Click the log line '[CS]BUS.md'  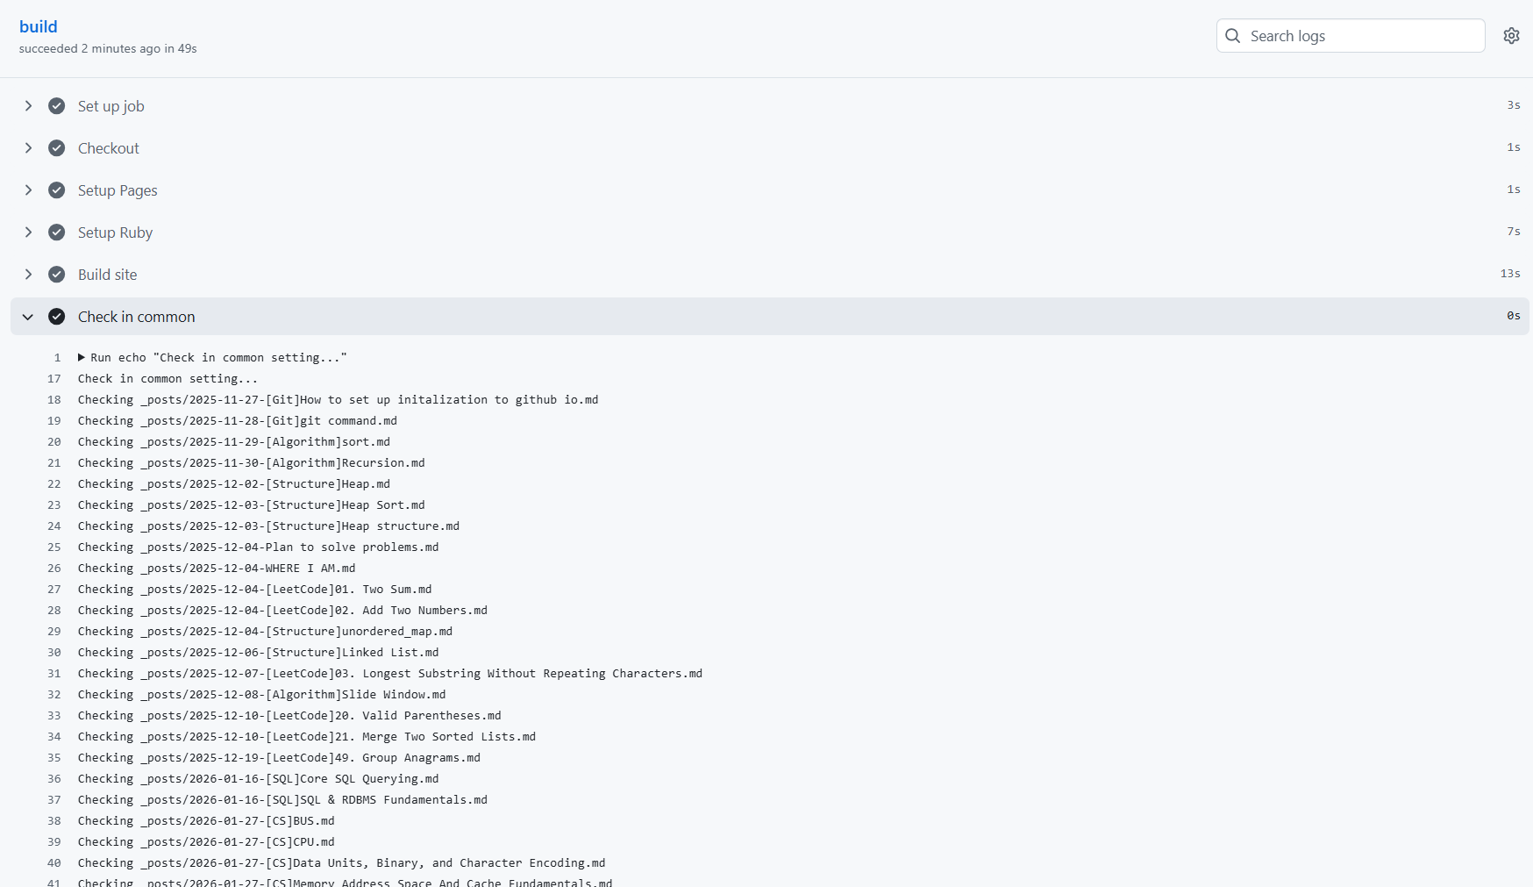click(x=206, y=821)
